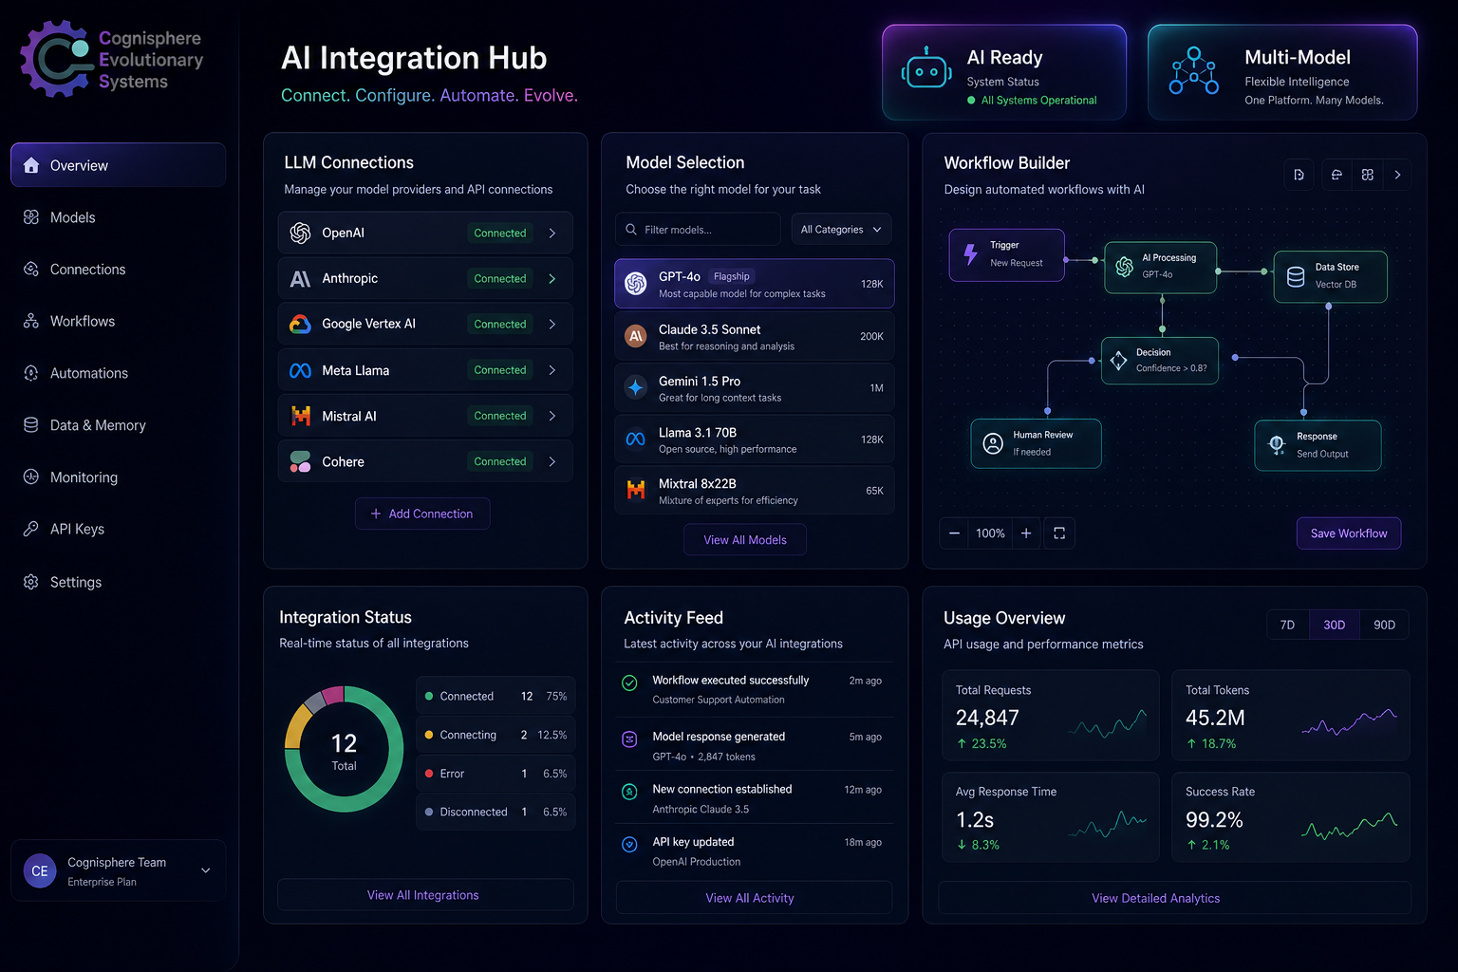This screenshot has width=1458, height=972.
Task: Click the Settings gear icon
Action: (x=31, y=582)
